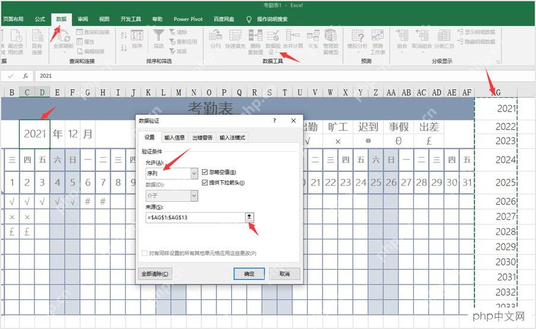Click 删除重复值 remove duplicates

(x=256, y=41)
